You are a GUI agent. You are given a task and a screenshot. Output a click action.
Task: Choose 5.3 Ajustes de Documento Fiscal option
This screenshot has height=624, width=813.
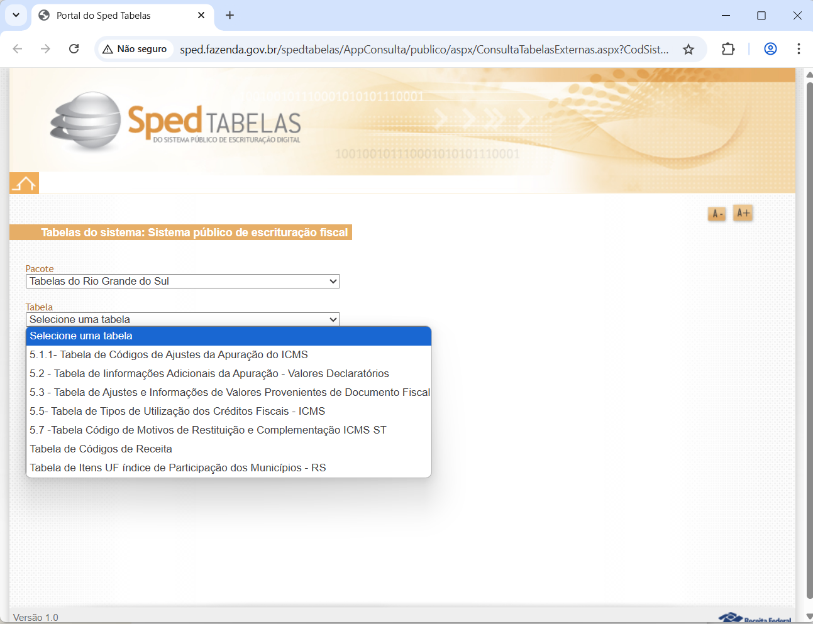point(229,393)
